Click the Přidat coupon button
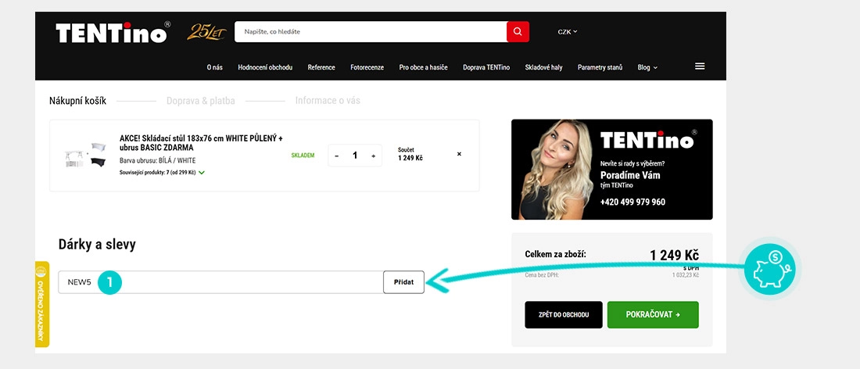The image size is (860, 369). click(x=403, y=282)
